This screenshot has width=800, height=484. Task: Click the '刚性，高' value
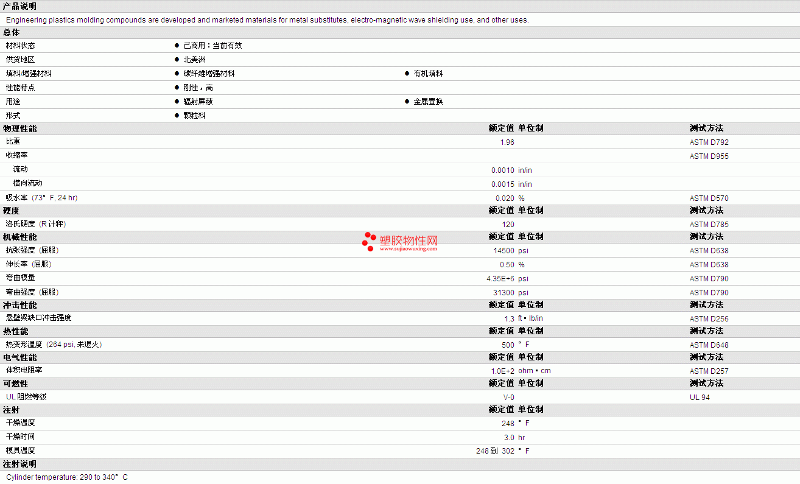point(198,88)
